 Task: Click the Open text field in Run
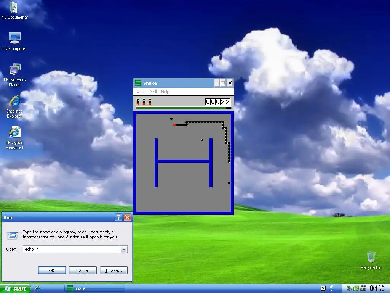72,249
